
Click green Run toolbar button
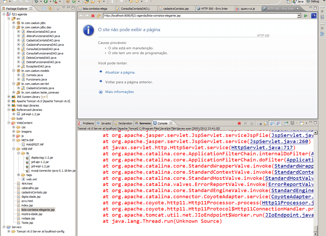45,2
